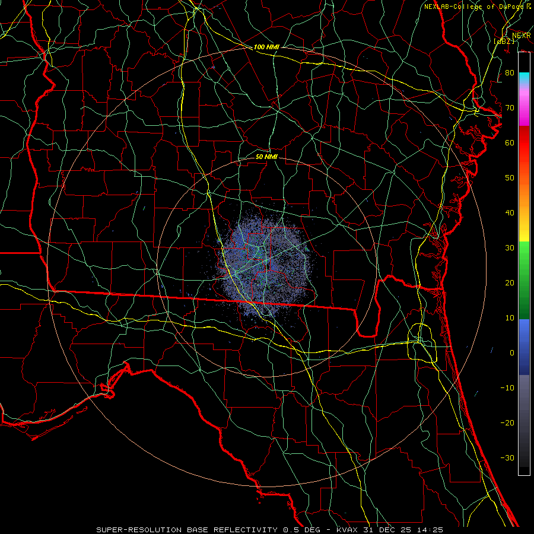The height and width of the screenshot is (534, 534).
Task: Click the "80" value on reflectivity scale
Action: click(510, 72)
